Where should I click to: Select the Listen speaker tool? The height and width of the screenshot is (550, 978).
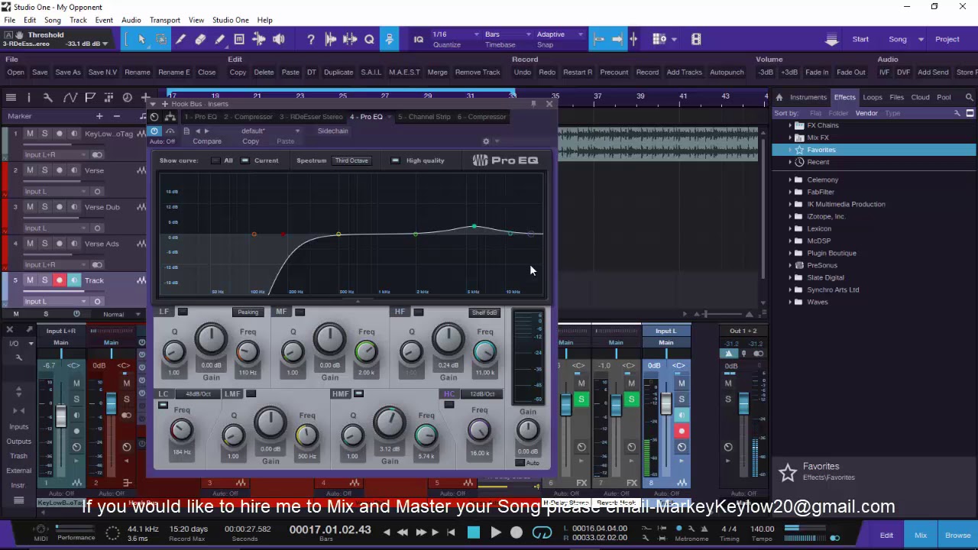(279, 39)
